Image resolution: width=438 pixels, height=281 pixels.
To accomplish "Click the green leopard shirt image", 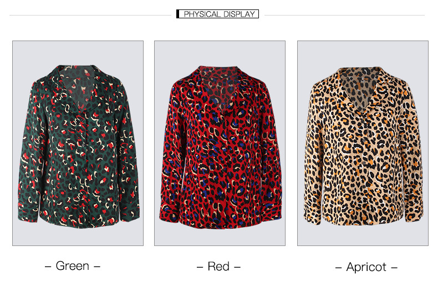I will [x=78, y=143].
